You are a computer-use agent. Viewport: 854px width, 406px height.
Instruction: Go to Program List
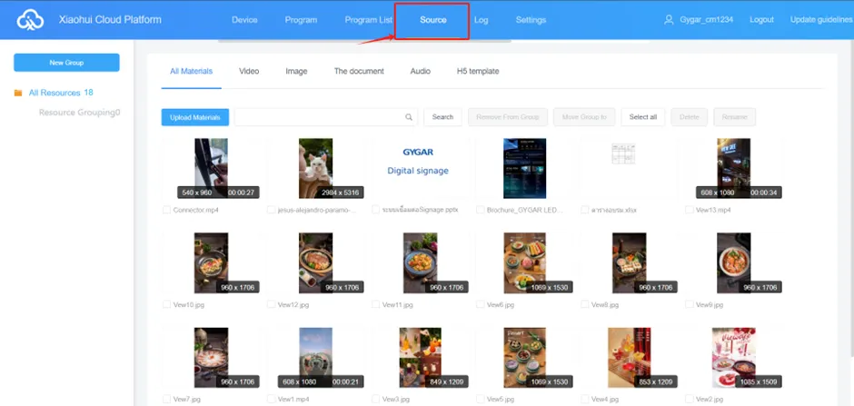tap(368, 20)
